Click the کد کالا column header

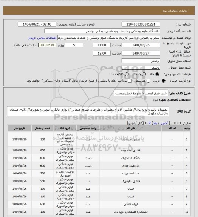coord(172,128)
